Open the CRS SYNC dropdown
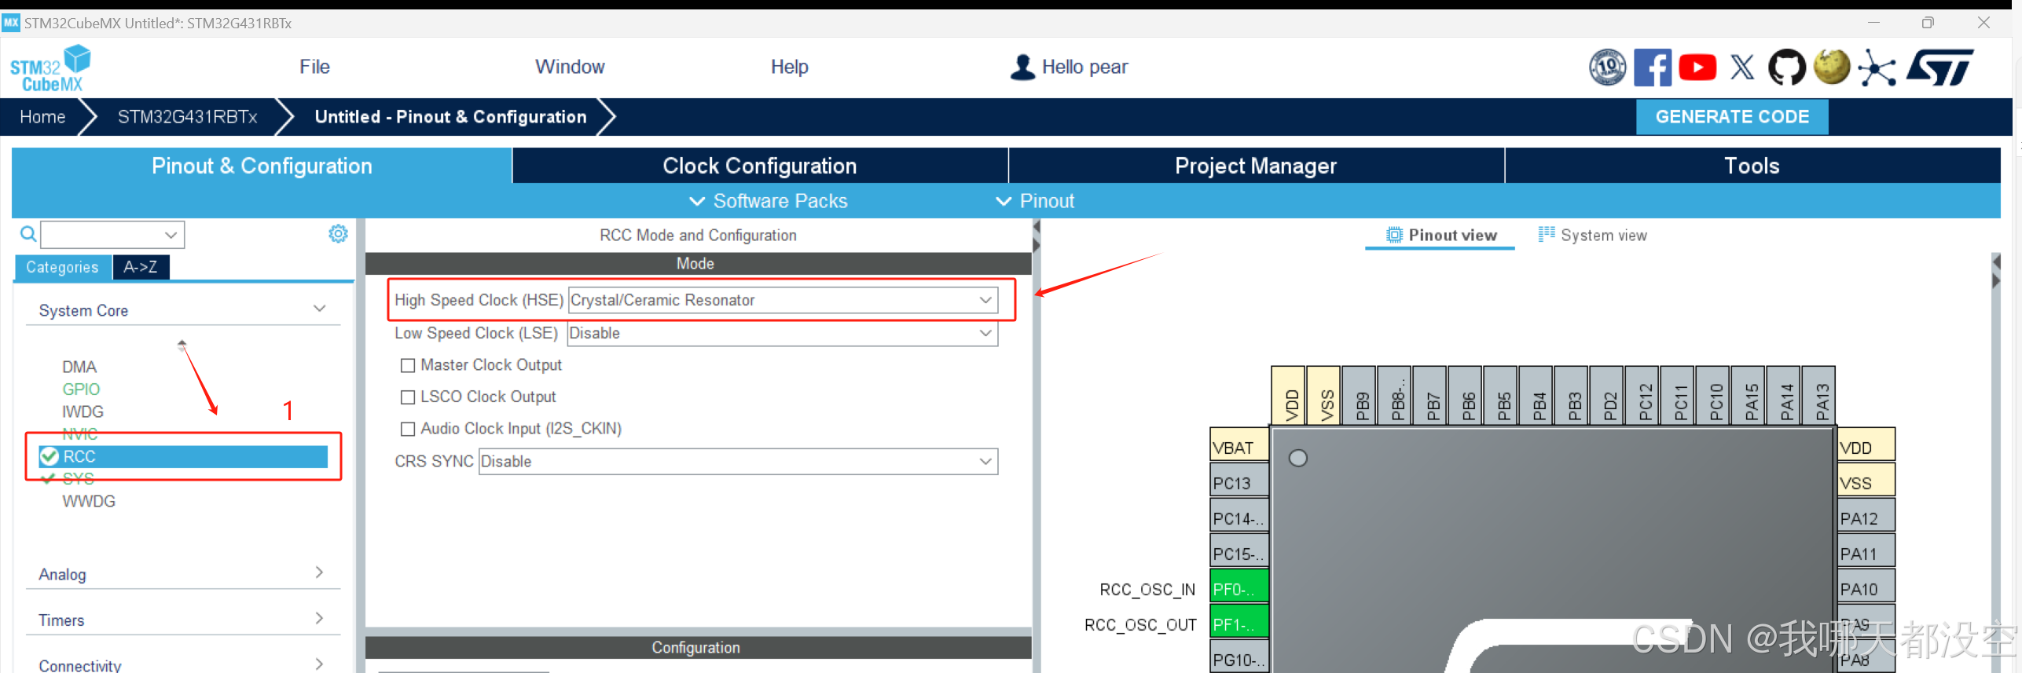Viewport: 2022px width, 673px height. pyautogui.click(x=739, y=462)
